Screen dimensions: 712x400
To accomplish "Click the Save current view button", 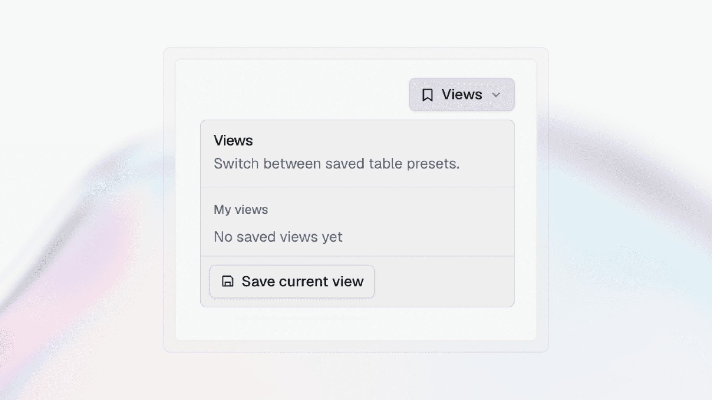I will (x=292, y=281).
